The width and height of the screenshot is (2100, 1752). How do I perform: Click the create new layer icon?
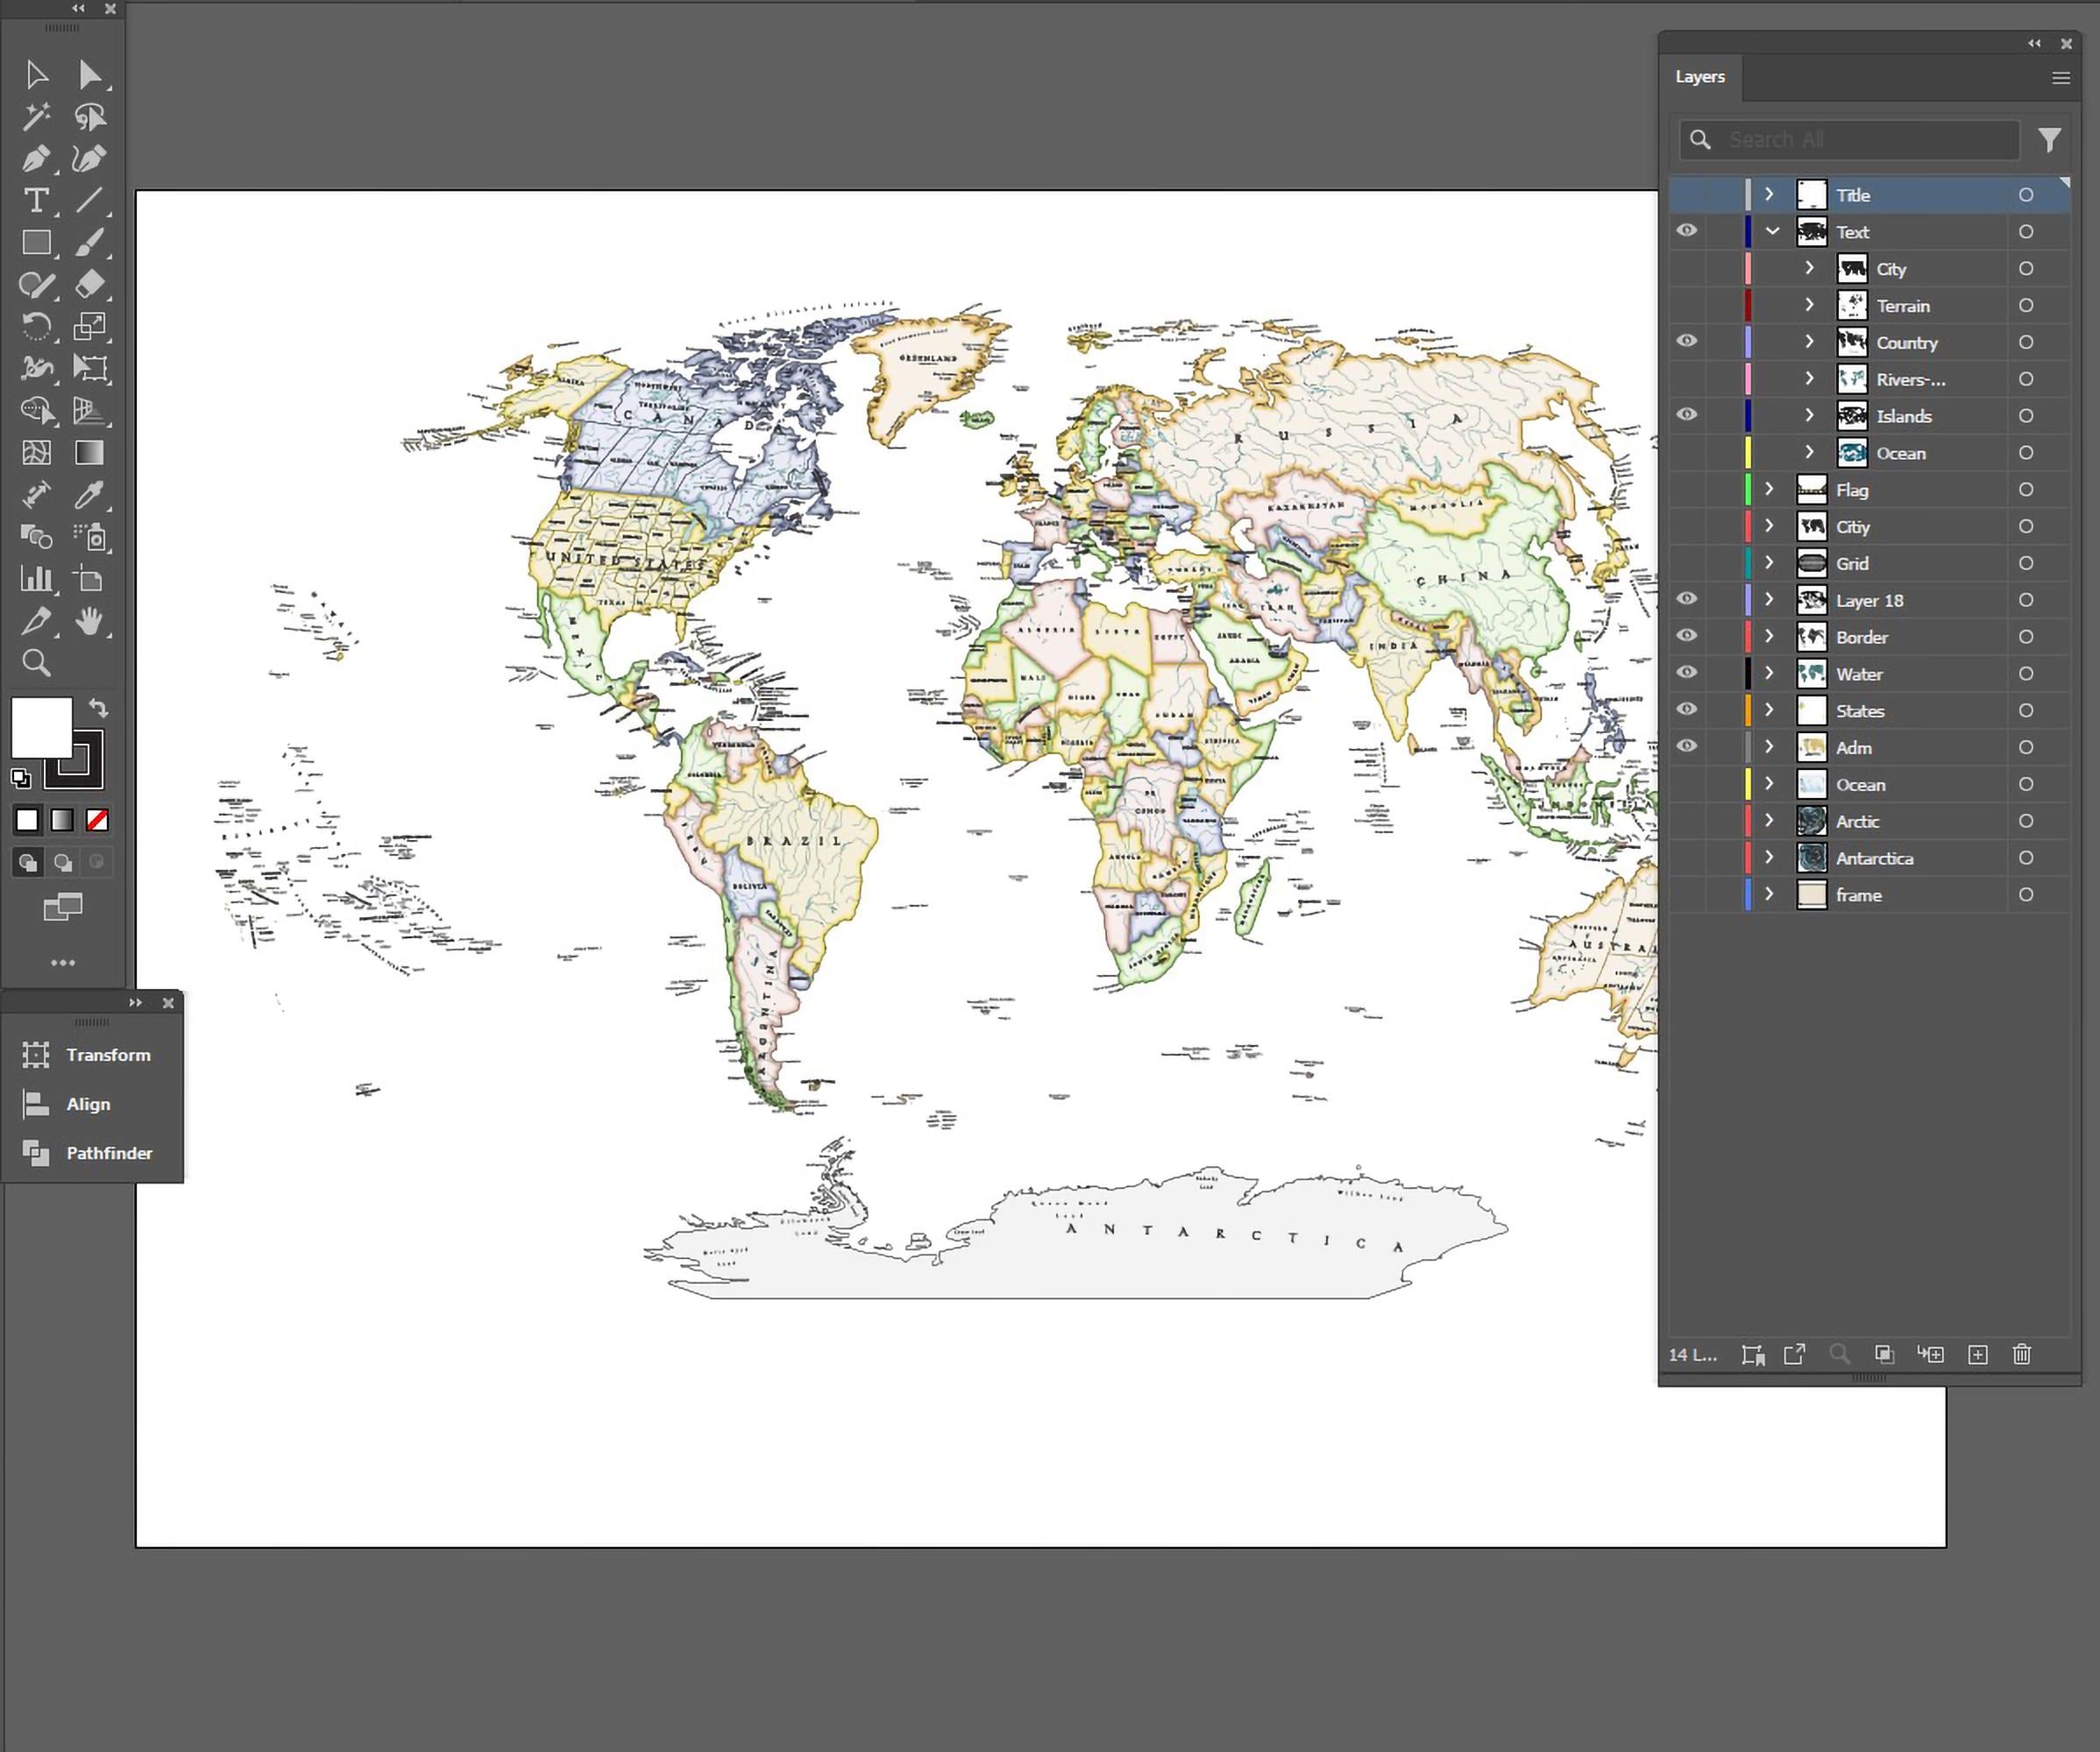[x=1978, y=1354]
